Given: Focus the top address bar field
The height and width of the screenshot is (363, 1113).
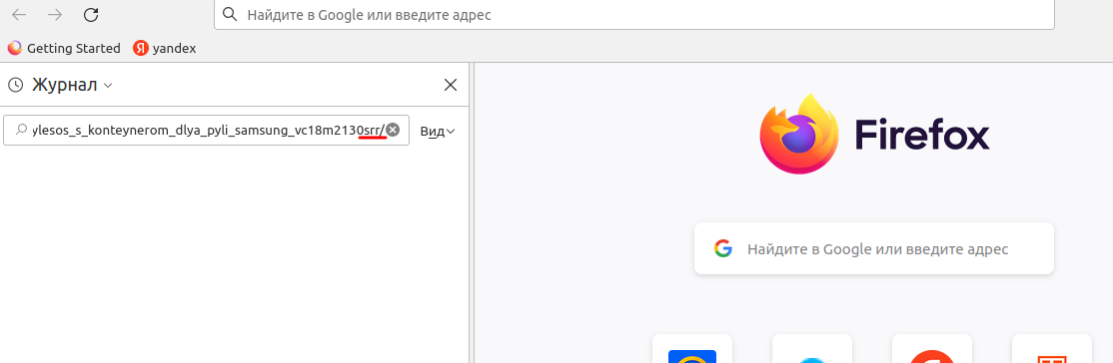Looking at the screenshot, I should tap(633, 14).
